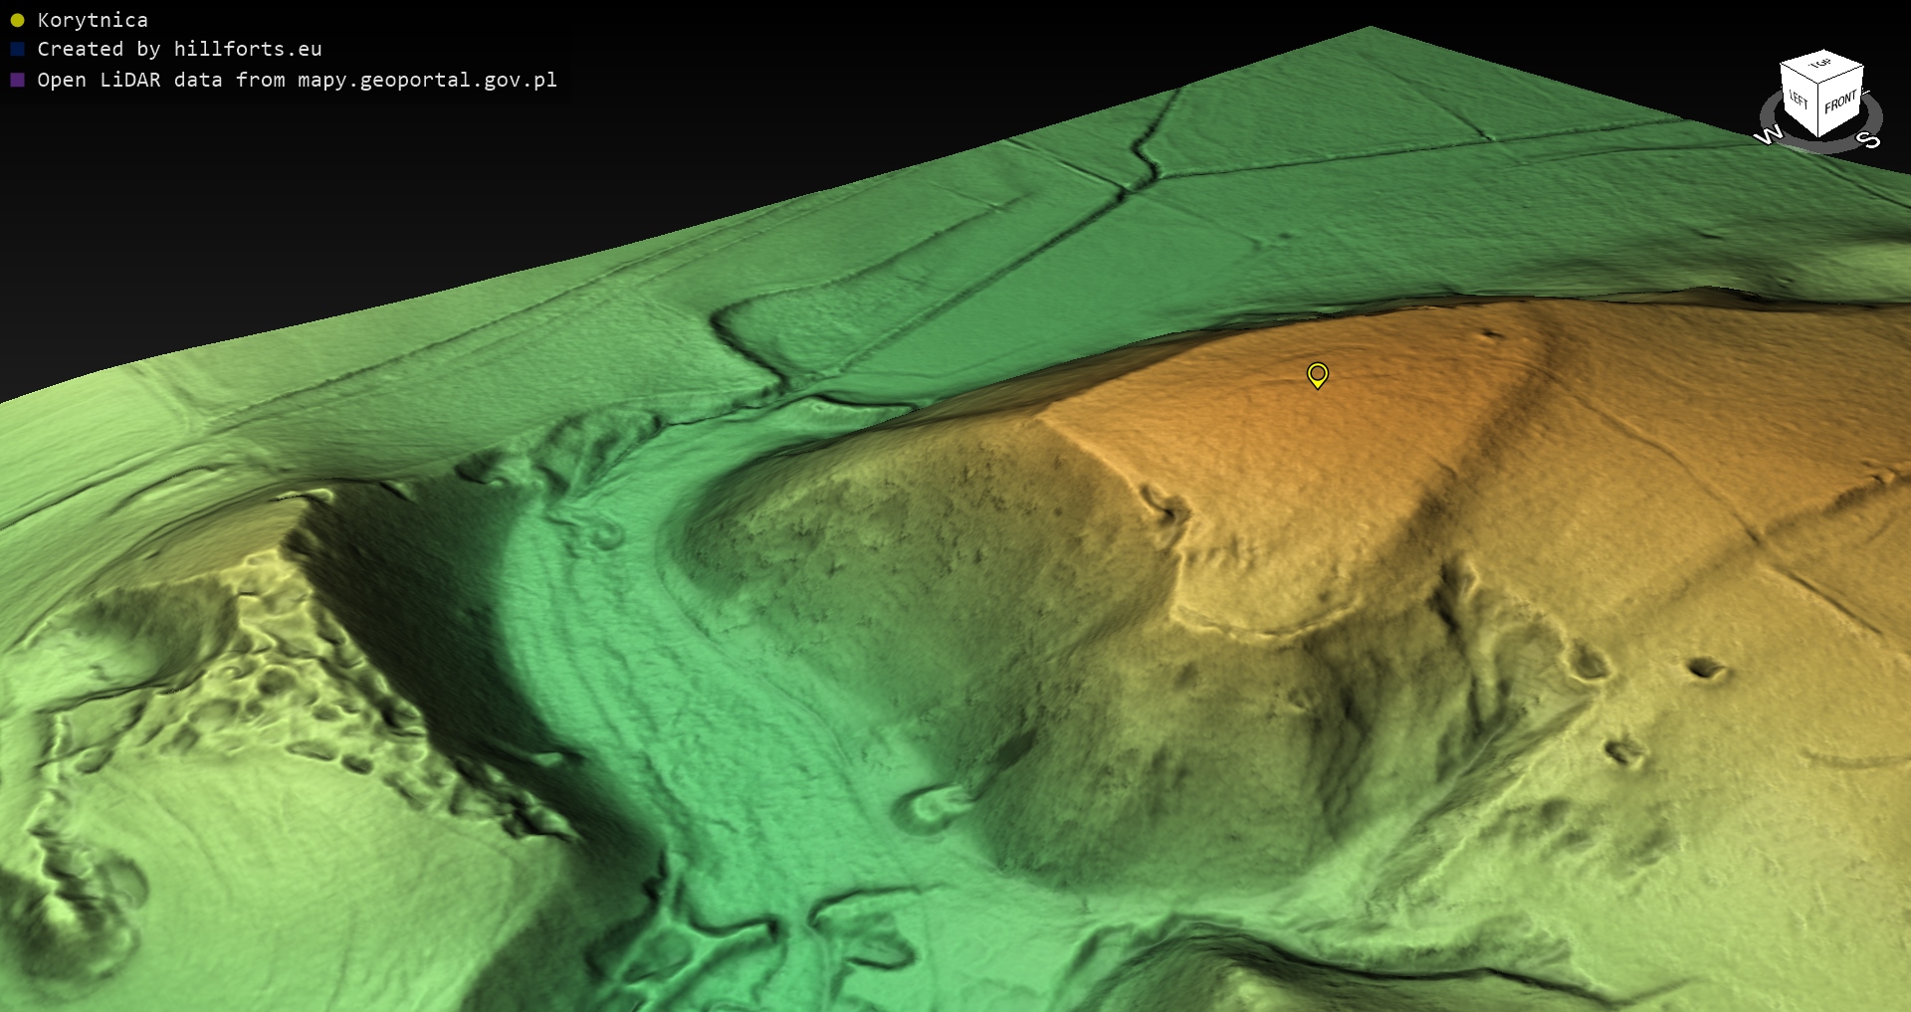
Task: Click cube corner where all three faces meet
Action: point(1819,84)
